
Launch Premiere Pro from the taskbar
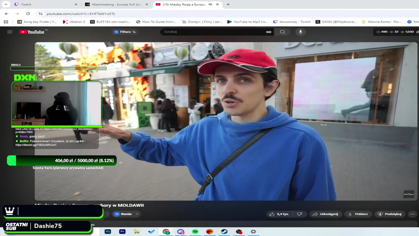(122, 232)
